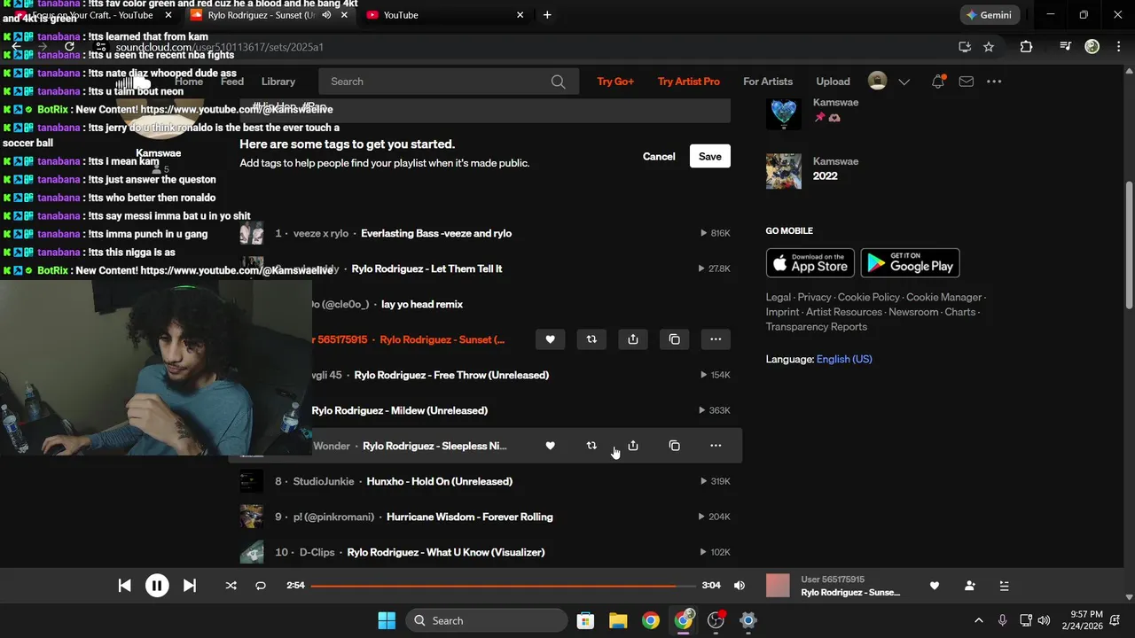The width and height of the screenshot is (1135, 638).
Task: Copy link for the Sleepless Ni... track
Action: coord(674,446)
